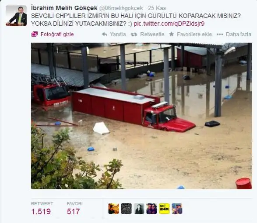Open İbrahim Melih Gökçek's profile picture
This screenshot has width=257, height=223.
click(x=16, y=16)
